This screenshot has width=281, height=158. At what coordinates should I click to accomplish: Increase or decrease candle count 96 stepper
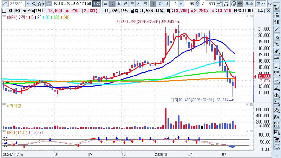[x=197, y=4]
